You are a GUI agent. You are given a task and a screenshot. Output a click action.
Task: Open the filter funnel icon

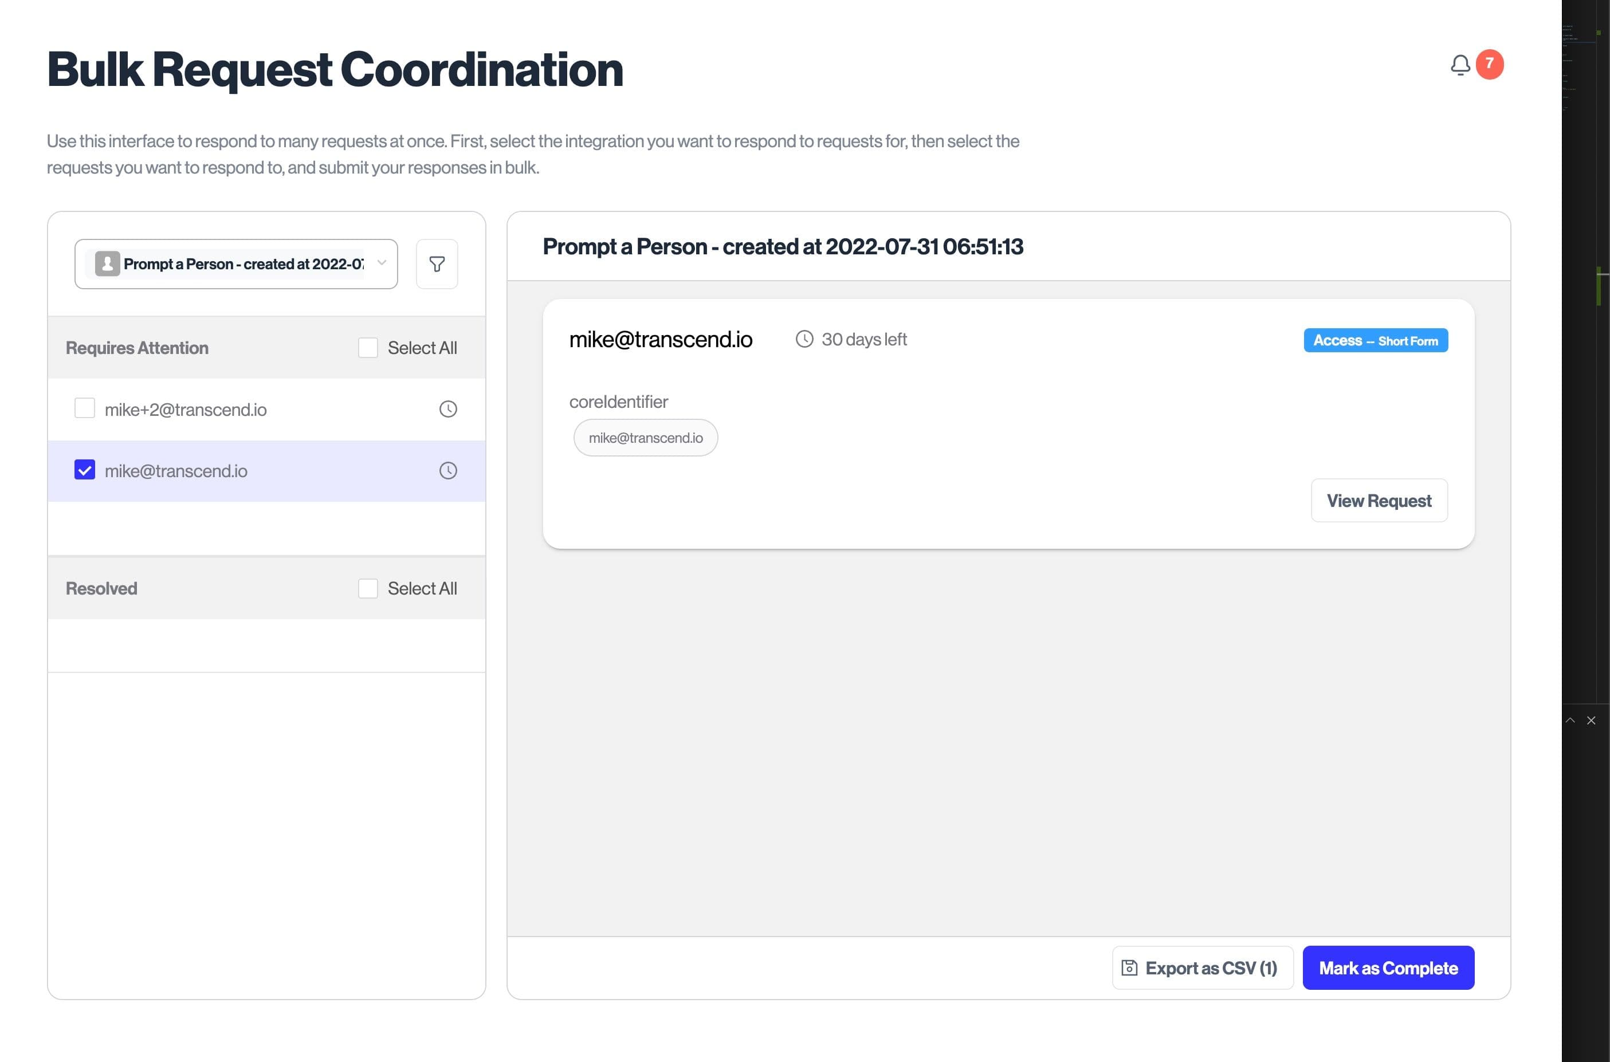437,264
